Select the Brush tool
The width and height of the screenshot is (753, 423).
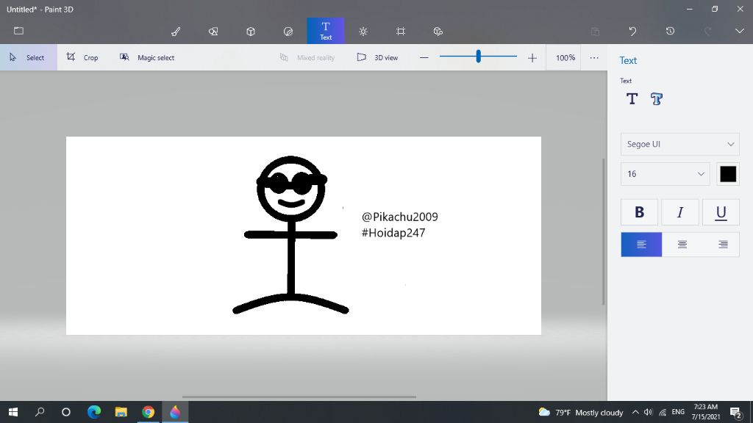[175, 31]
